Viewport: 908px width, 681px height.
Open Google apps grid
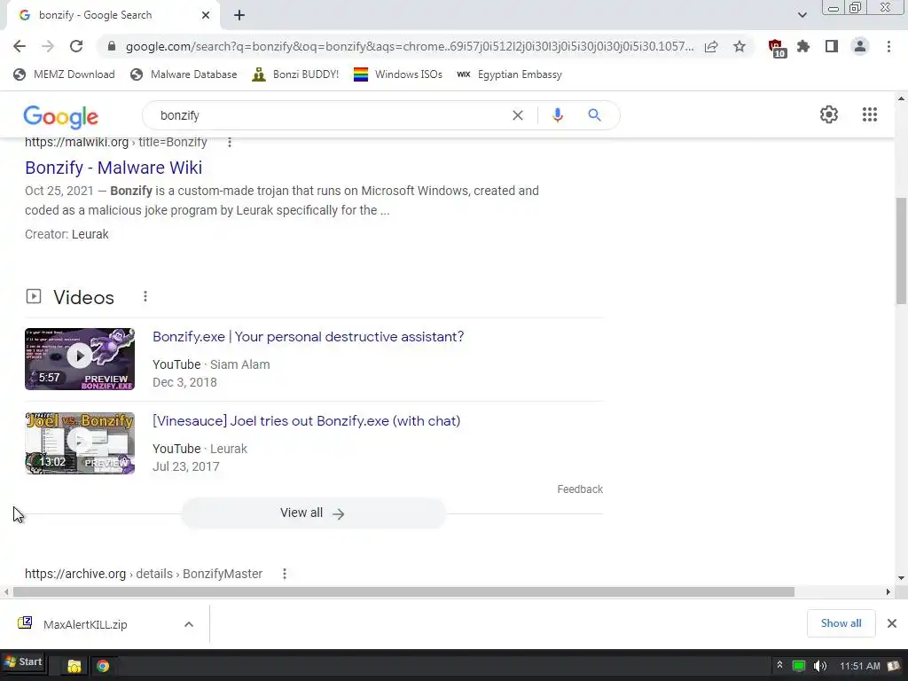coord(869,114)
